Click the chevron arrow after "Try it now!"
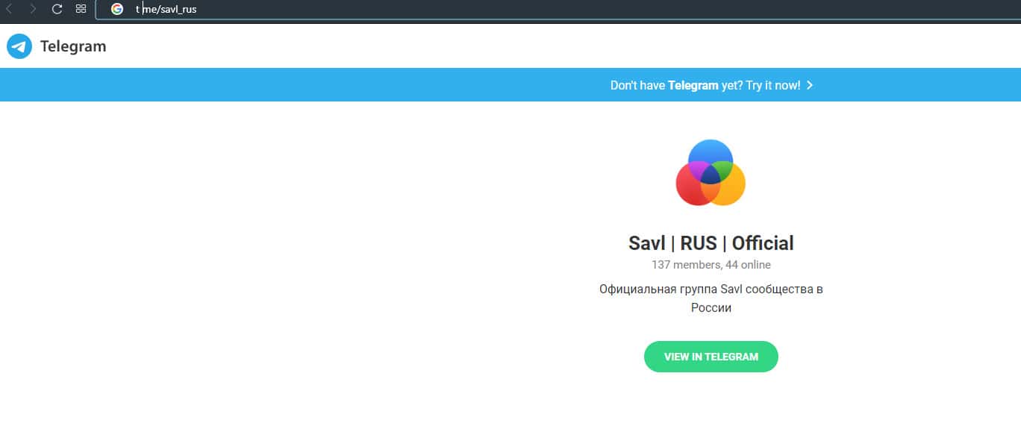 point(810,85)
